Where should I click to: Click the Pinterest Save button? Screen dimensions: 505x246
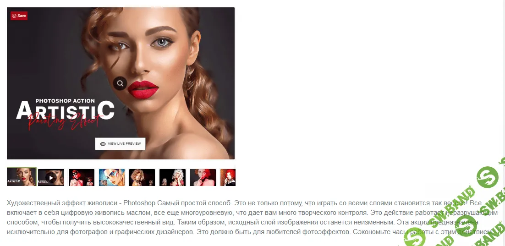point(19,16)
